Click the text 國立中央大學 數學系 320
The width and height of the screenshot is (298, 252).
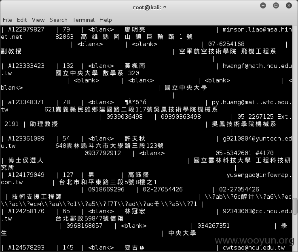tap(97, 73)
